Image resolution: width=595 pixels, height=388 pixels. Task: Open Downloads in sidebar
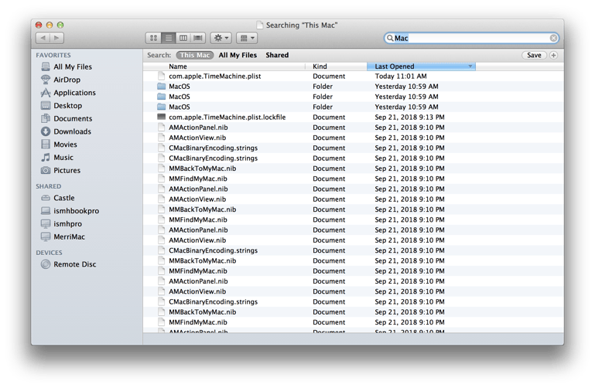click(66, 131)
